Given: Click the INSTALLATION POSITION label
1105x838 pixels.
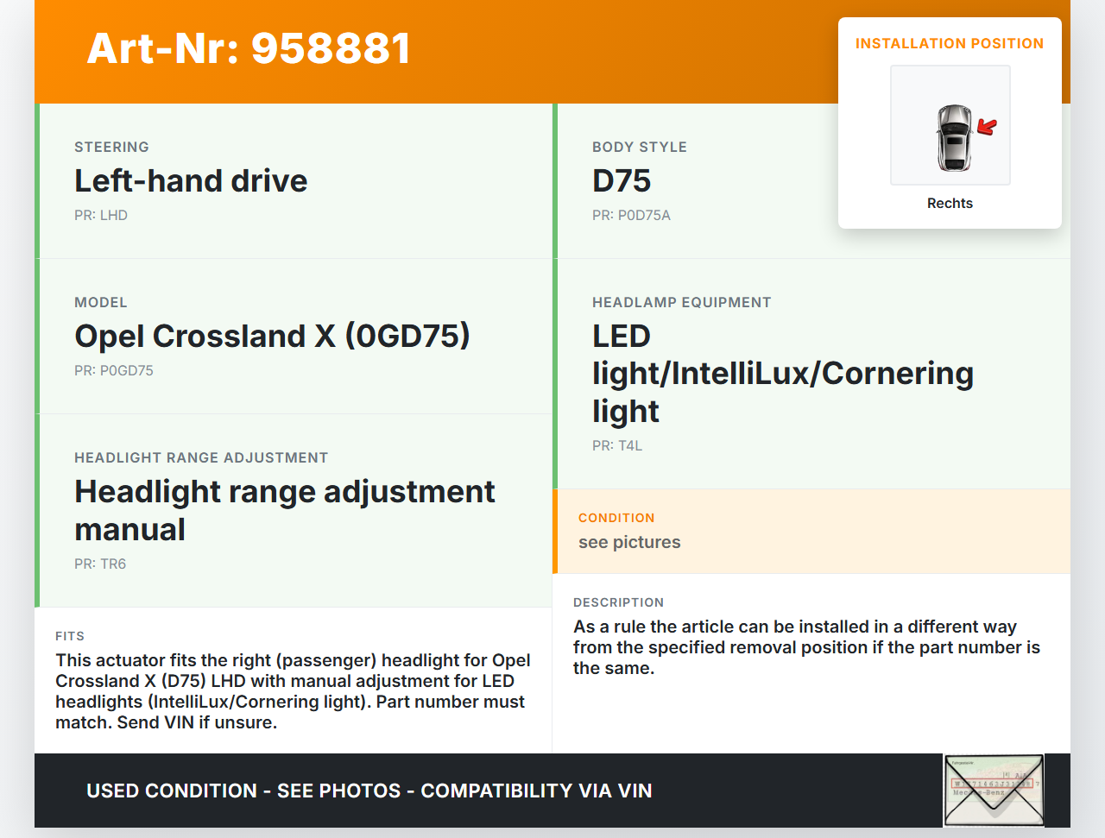Looking at the screenshot, I should pyautogui.click(x=950, y=43).
